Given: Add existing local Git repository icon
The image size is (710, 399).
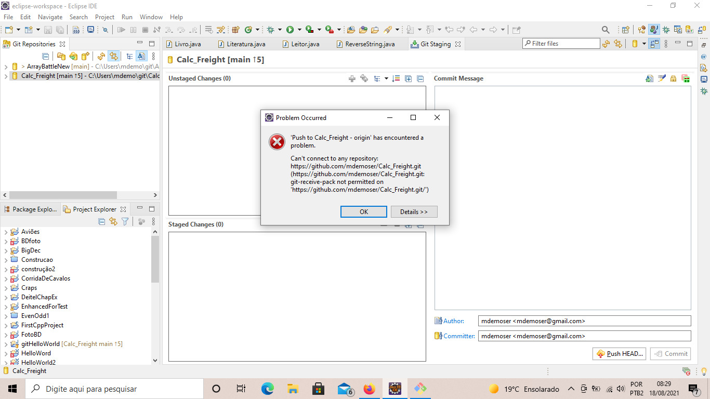Looking at the screenshot, I should coord(61,56).
